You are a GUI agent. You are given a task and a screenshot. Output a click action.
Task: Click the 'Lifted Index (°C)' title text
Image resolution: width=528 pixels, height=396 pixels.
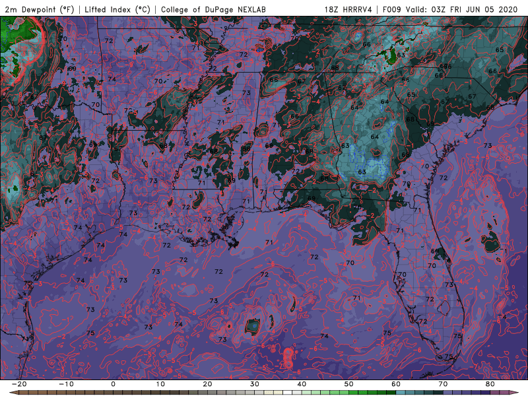click(x=117, y=10)
